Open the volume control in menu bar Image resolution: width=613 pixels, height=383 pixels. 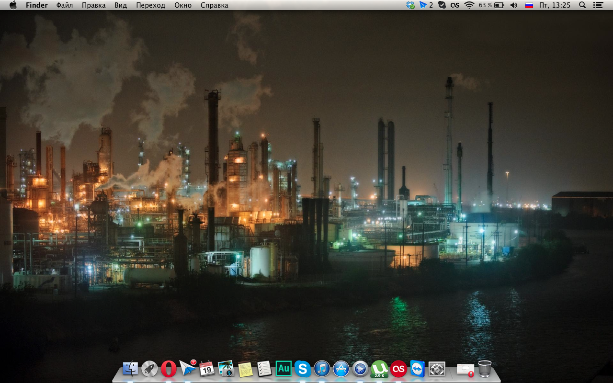click(514, 5)
